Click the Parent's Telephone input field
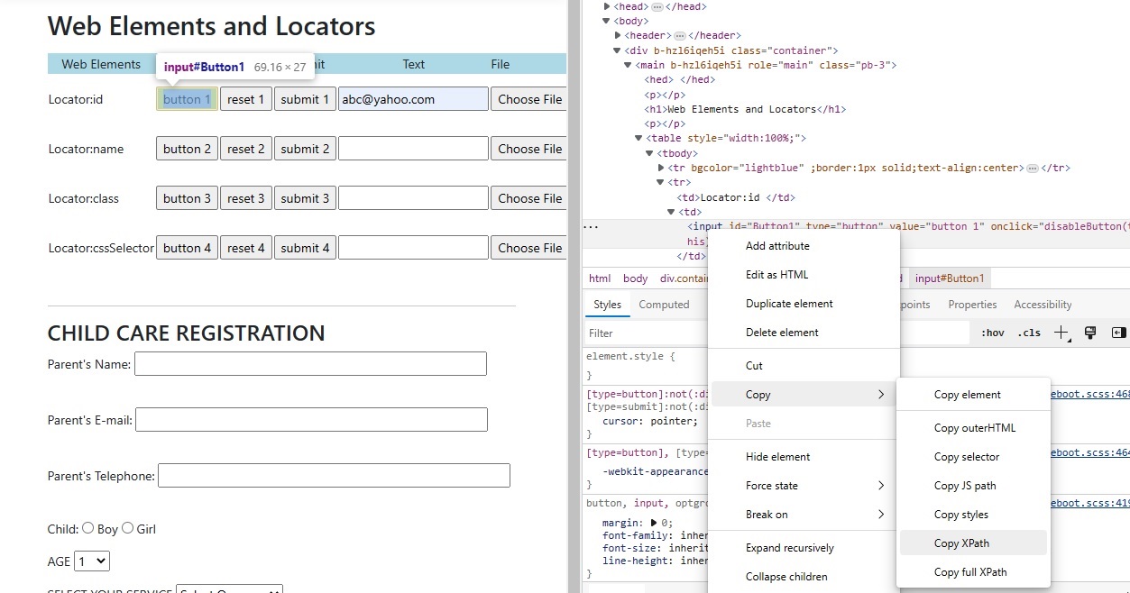1130x593 pixels. coord(334,476)
